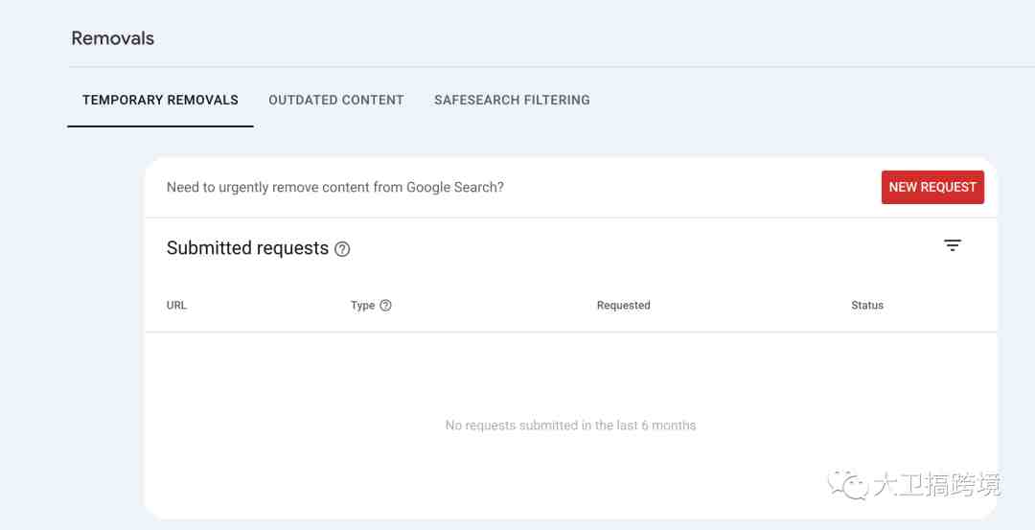Click the Requested column header
The image size is (1035, 530).
(623, 305)
